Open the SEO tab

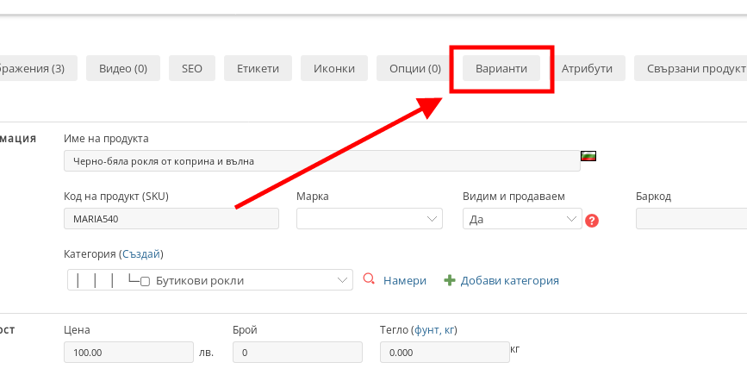pyautogui.click(x=192, y=68)
